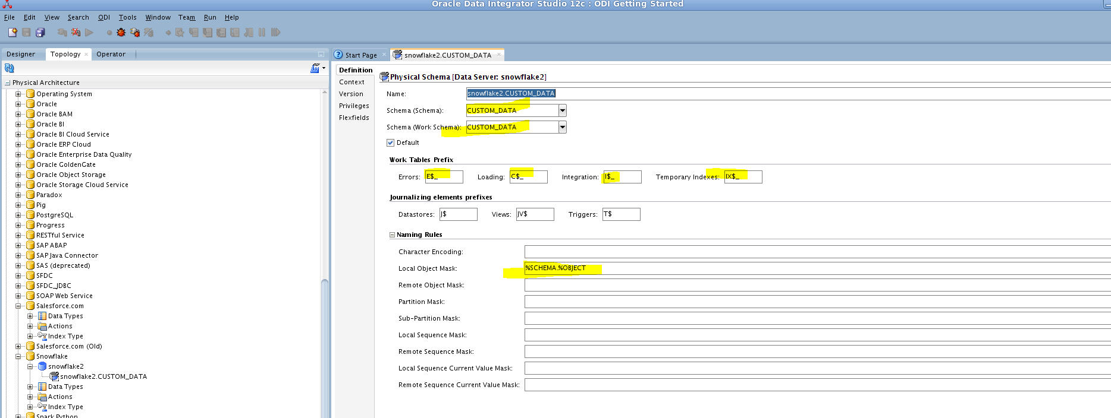The width and height of the screenshot is (1111, 418).
Task: Refresh the Topology navigator
Action: coord(10,68)
